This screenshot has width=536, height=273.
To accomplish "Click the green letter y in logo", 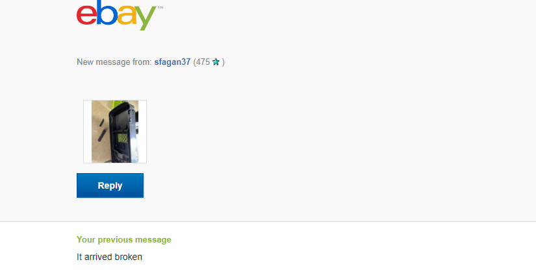I will (146, 18).
